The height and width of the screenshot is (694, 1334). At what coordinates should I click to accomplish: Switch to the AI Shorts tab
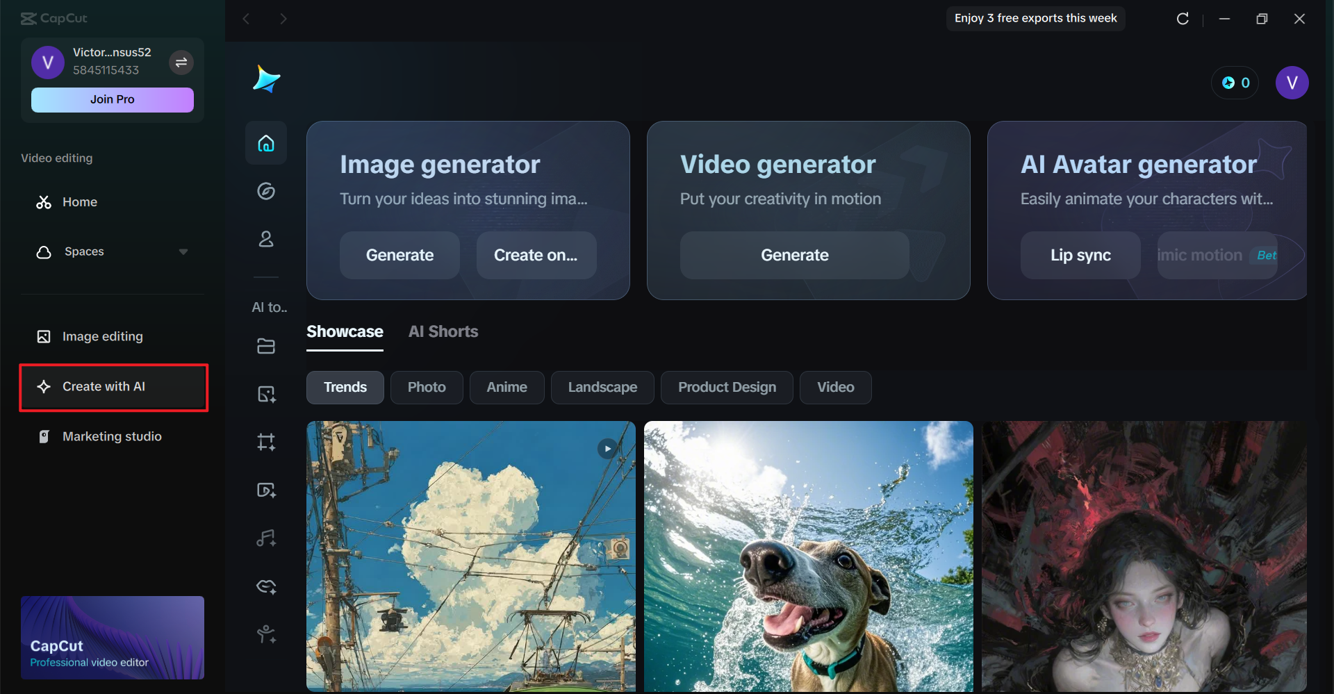click(x=443, y=331)
